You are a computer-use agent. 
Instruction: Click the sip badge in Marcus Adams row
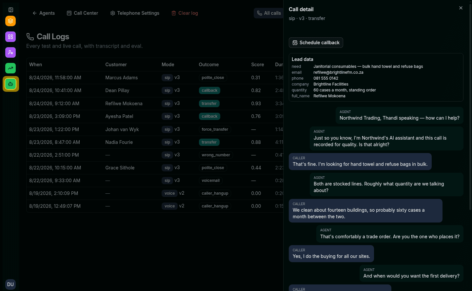(x=167, y=78)
